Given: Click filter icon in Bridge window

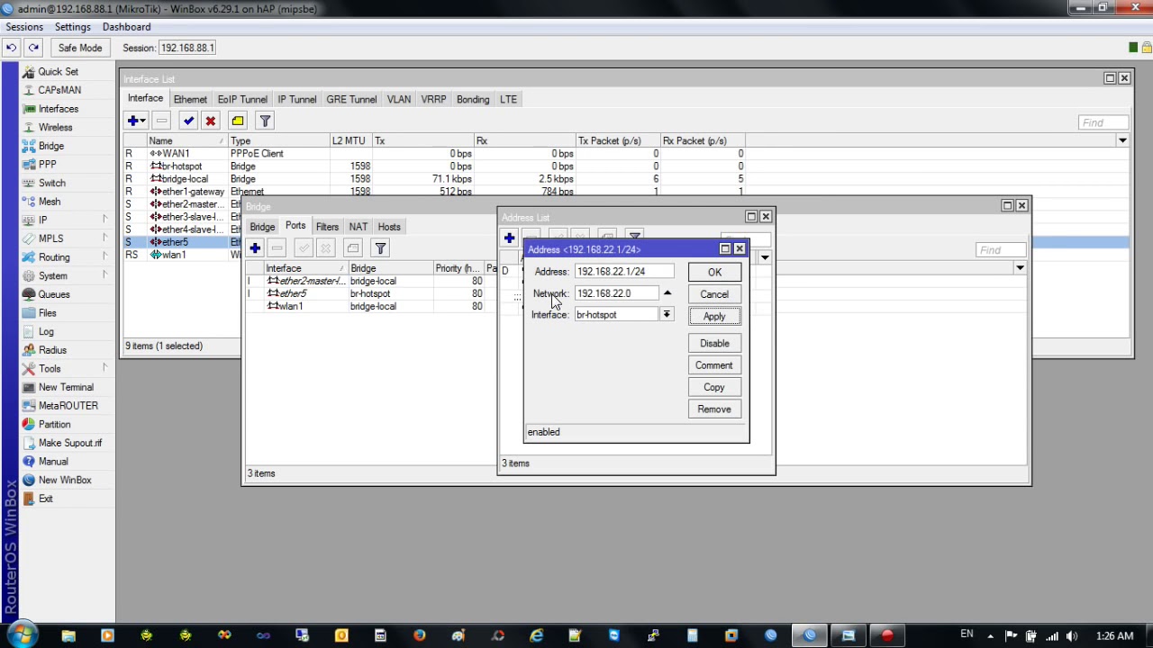Looking at the screenshot, I should point(380,248).
